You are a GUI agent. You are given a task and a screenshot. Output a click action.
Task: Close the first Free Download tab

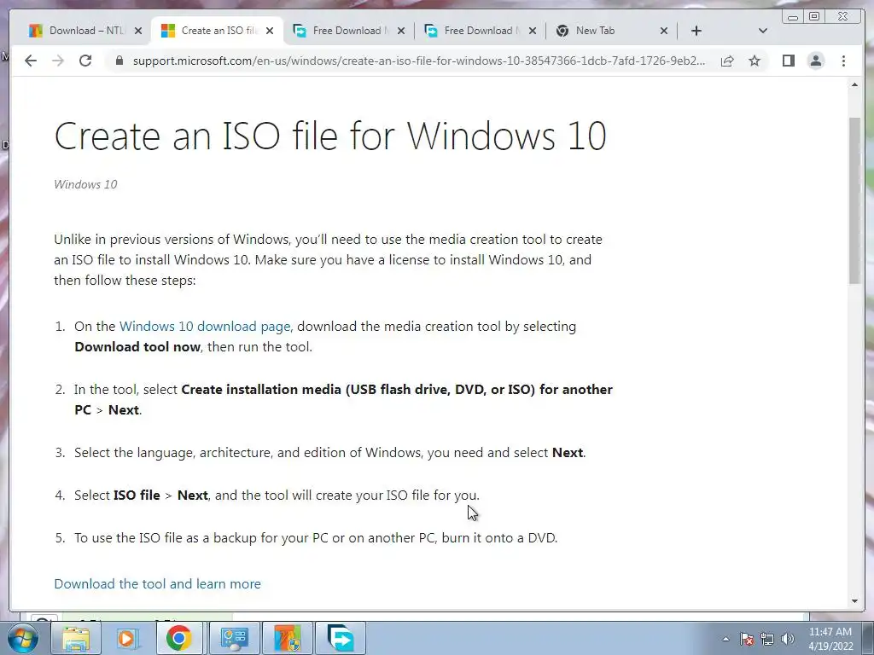click(x=401, y=31)
